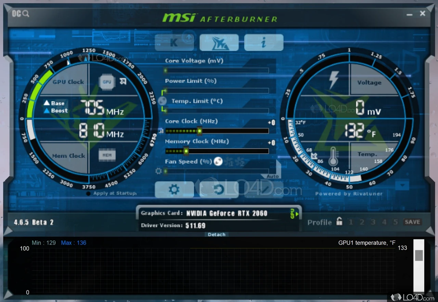
Task: Click the Memory Clock +0 offset value
Action: (271, 143)
